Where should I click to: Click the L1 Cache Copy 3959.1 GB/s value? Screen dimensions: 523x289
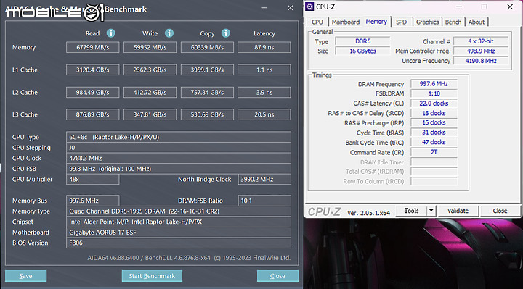coord(207,70)
